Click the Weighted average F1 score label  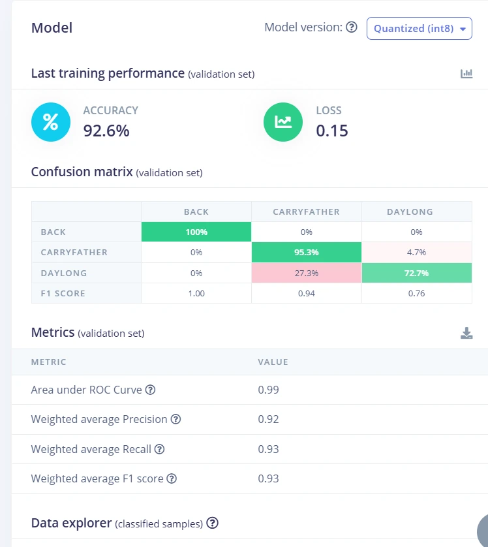(97, 478)
